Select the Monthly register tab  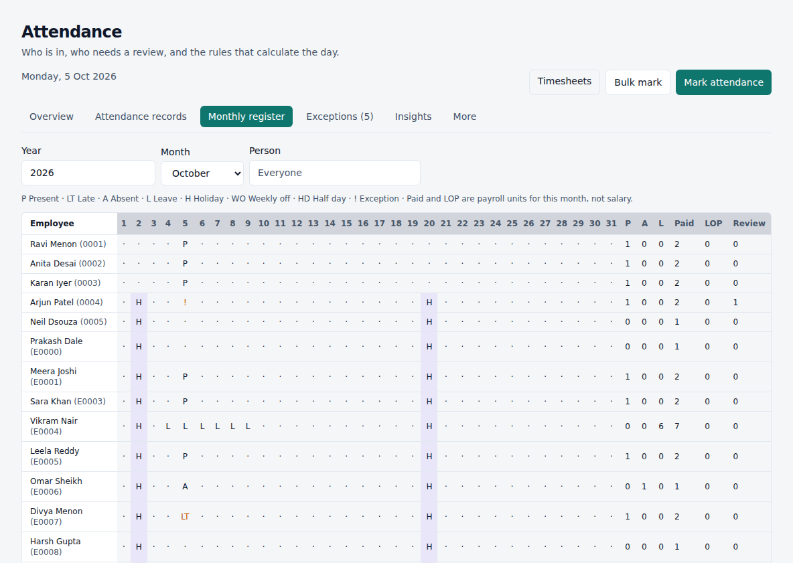[x=246, y=116]
